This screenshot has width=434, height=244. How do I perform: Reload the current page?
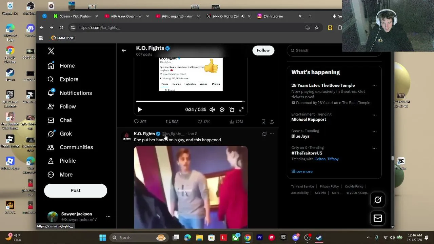coord(61,27)
